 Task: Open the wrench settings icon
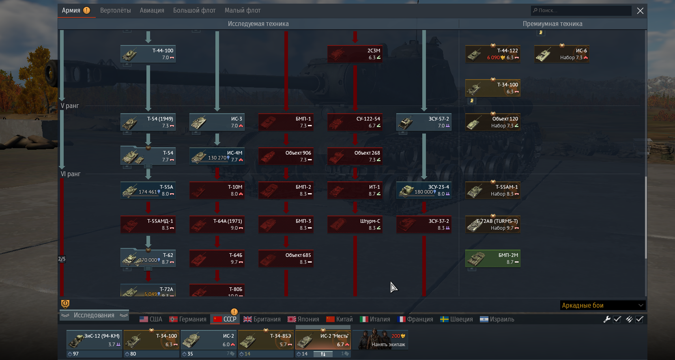tap(607, 319)
